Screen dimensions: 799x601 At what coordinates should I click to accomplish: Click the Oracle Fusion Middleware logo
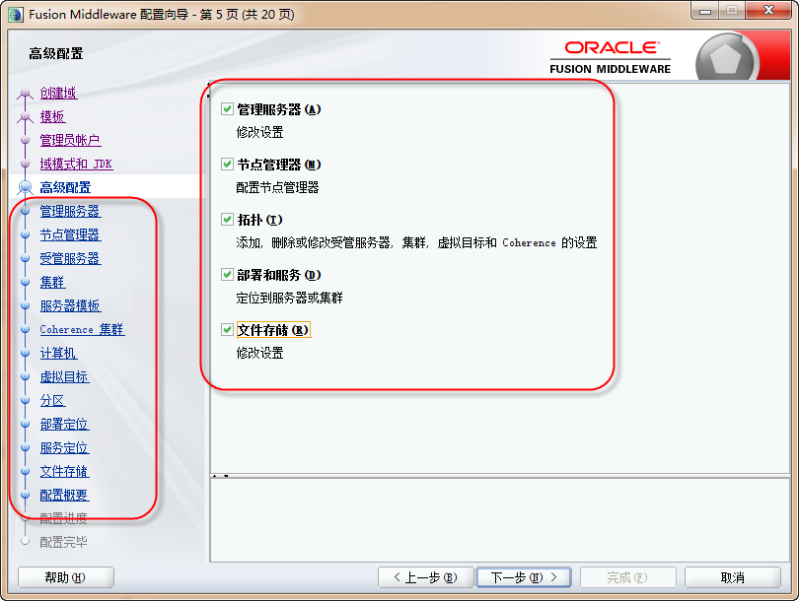click(611, 57)
